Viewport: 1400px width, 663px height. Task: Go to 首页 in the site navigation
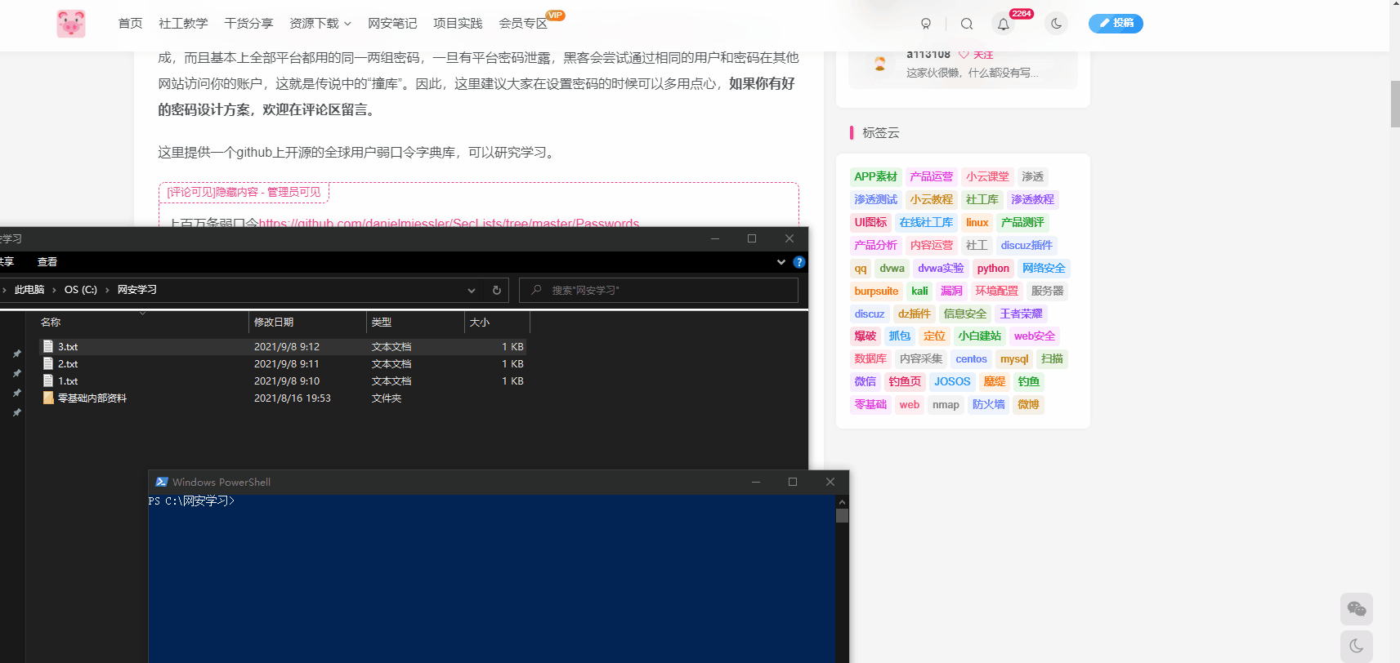coord(131,24)
